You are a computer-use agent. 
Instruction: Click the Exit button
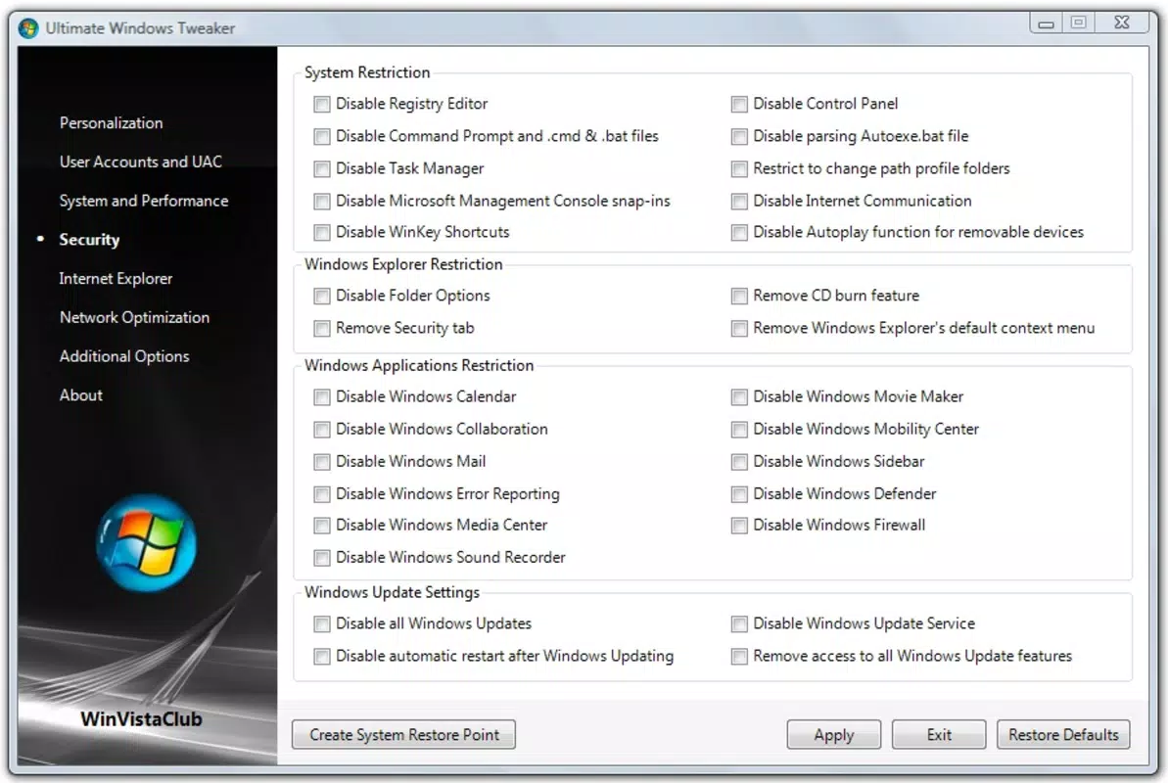click(x=939, y=735)
